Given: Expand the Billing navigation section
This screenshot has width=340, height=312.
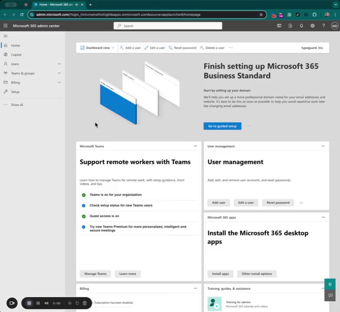Looking at the screenshot, I should click(x=59, y=83).
